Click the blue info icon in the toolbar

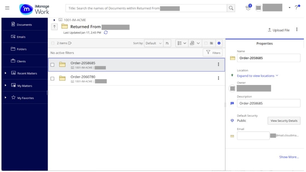[219, 43]
